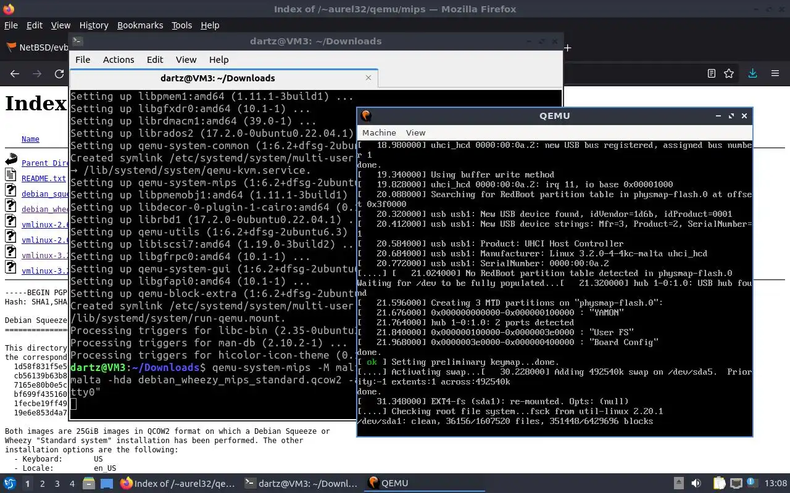Click the terminal window title 'dartz@VM3: ~/Downloads'
790x493 pixels.
point(315,41)
